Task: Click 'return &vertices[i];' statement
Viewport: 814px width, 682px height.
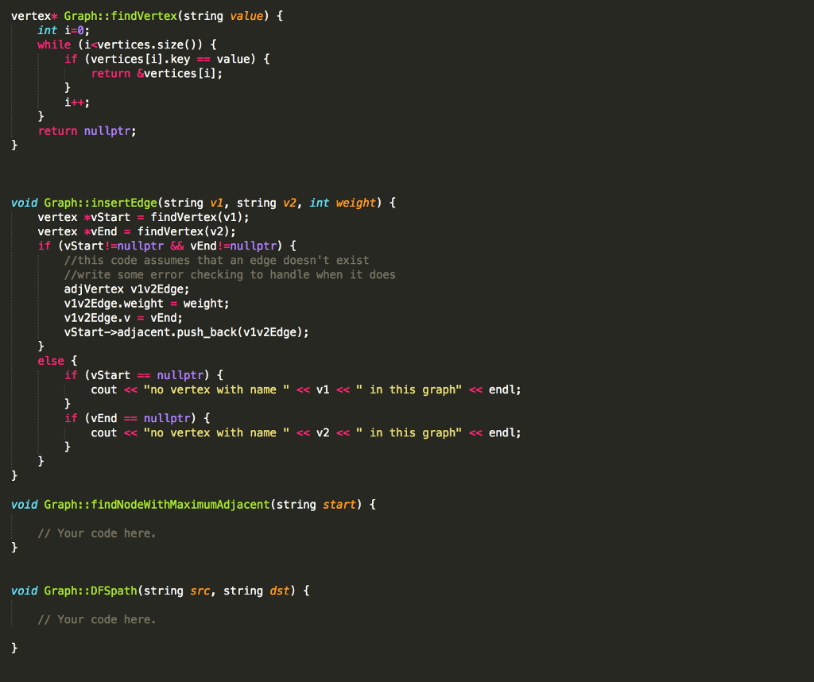Action: click(157, 74)
